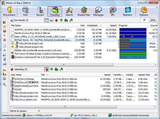Click the Disconnect toolbar button
Viewport: 160px width, 119px height.
pos(9,11)
